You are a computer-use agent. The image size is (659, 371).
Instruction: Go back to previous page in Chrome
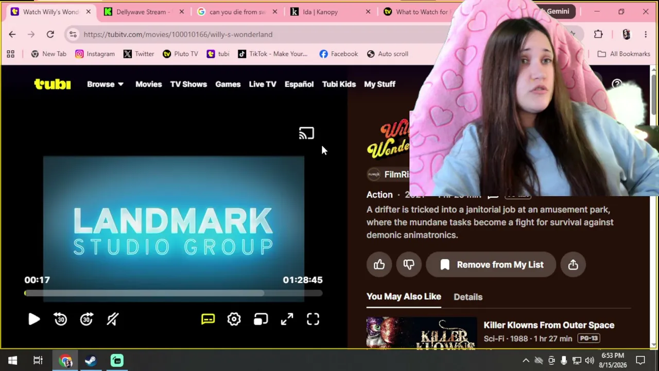pos(12,35)
